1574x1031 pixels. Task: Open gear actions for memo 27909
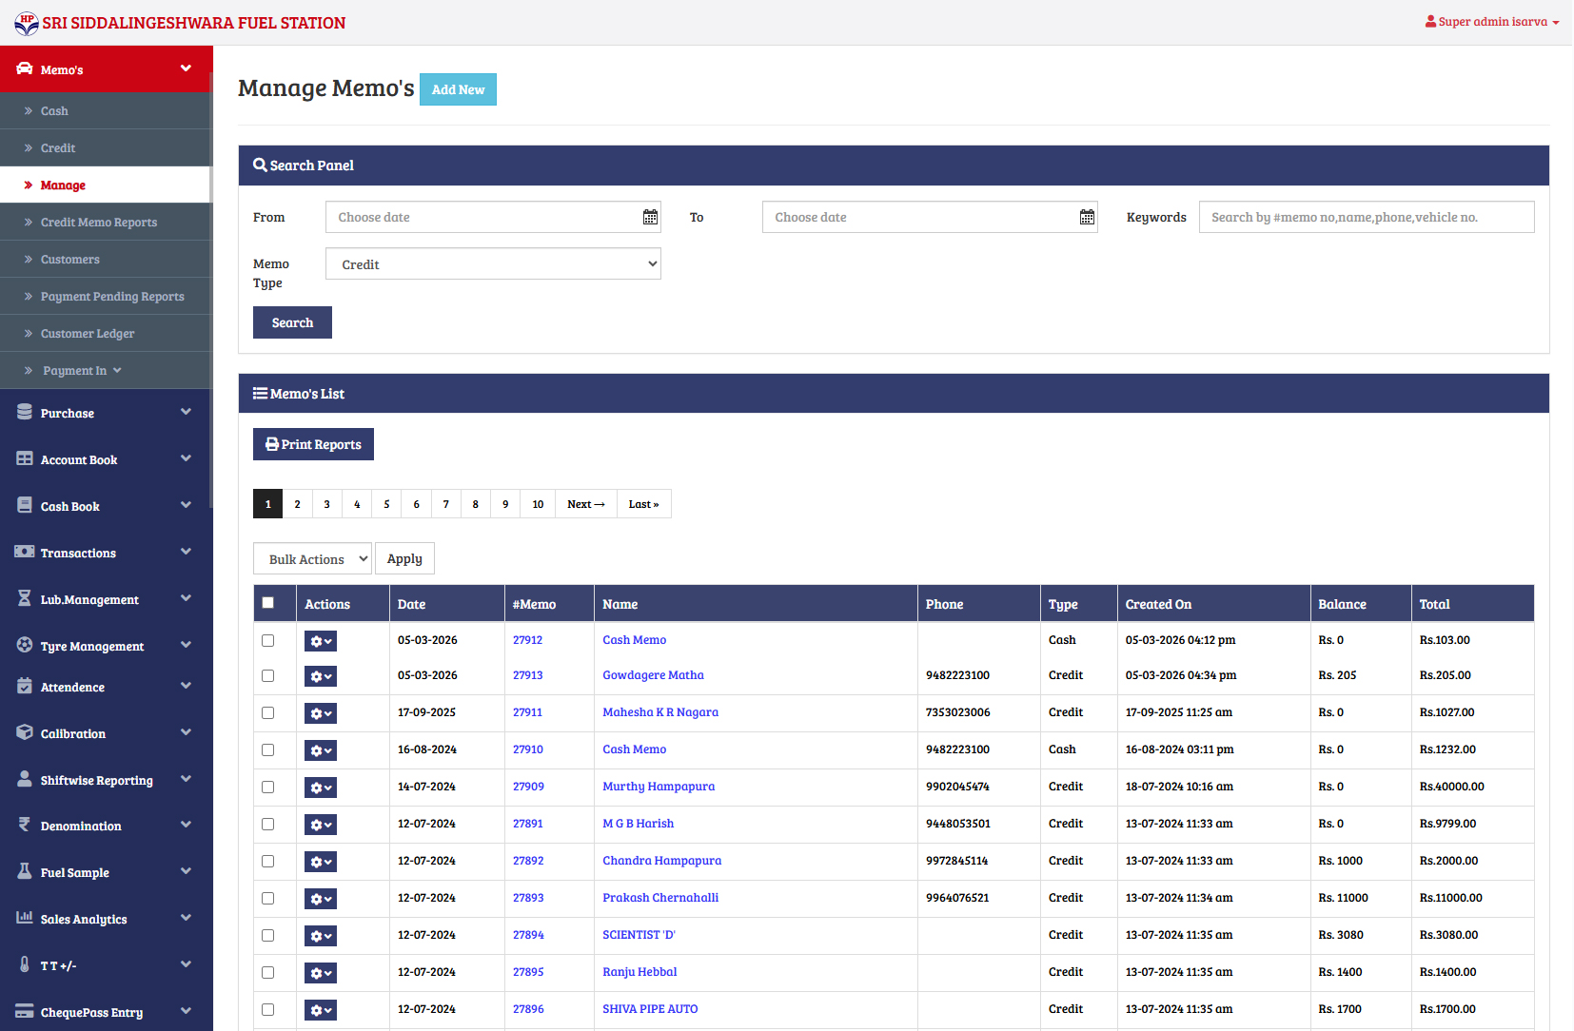(320, 788)
